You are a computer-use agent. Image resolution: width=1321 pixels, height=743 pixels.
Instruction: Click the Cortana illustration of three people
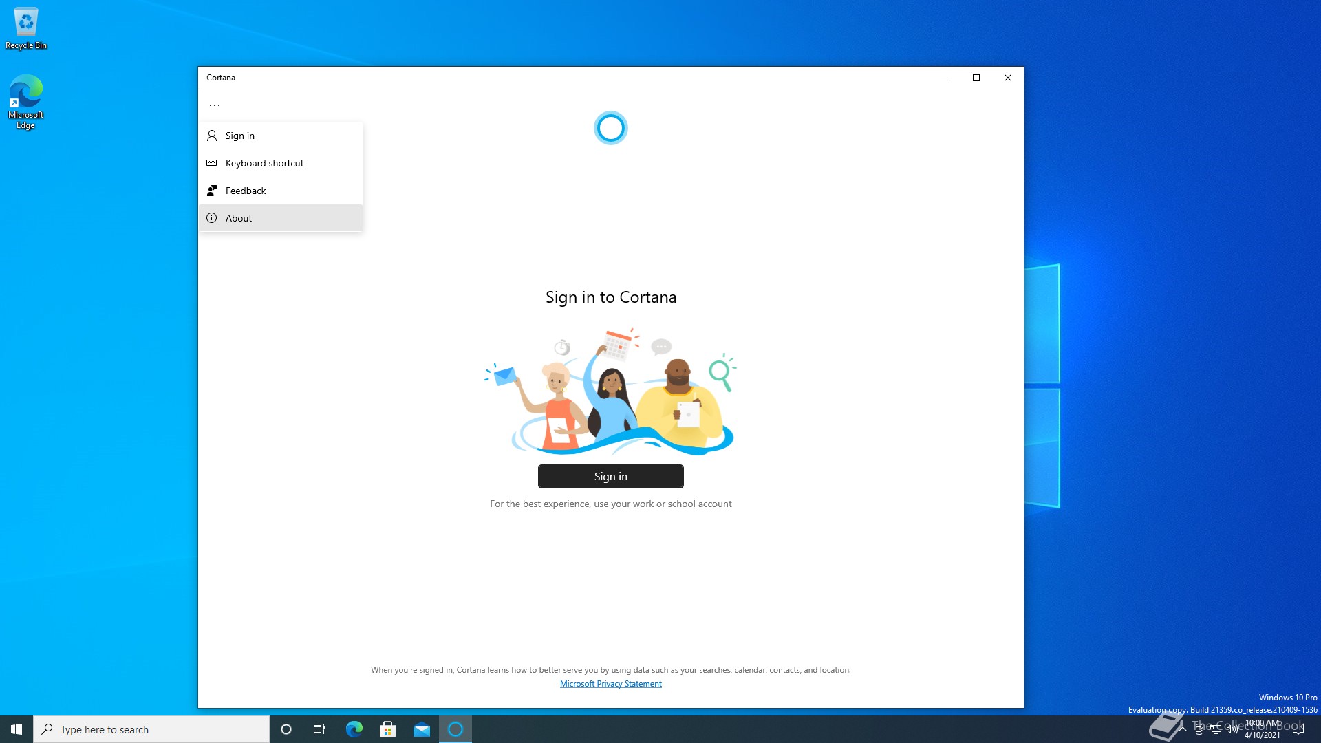610,391
